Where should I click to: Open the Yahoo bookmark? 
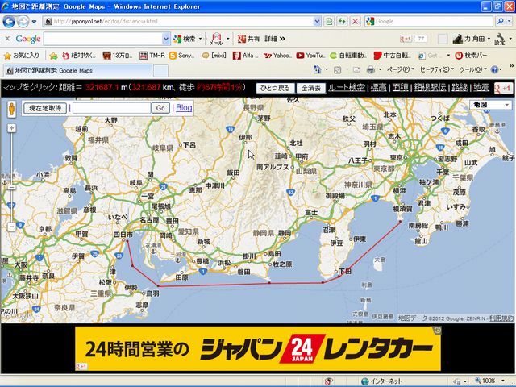coord(278,56)
